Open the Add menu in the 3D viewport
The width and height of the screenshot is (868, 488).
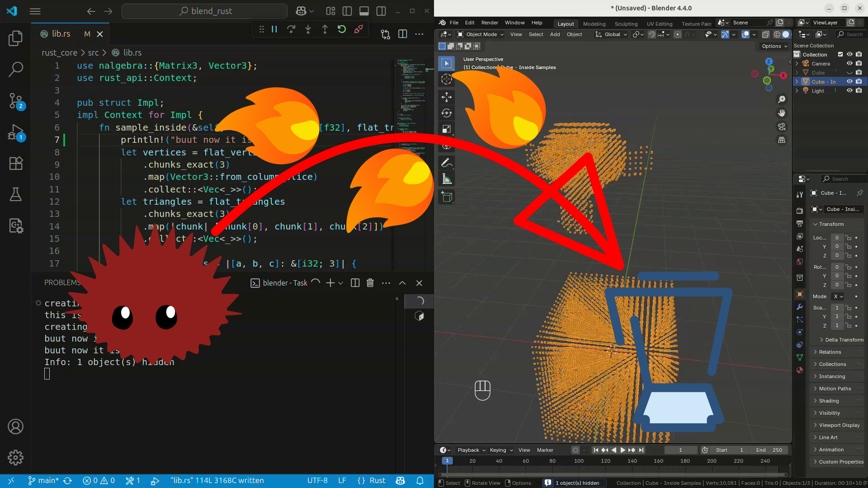pos(555,34)
